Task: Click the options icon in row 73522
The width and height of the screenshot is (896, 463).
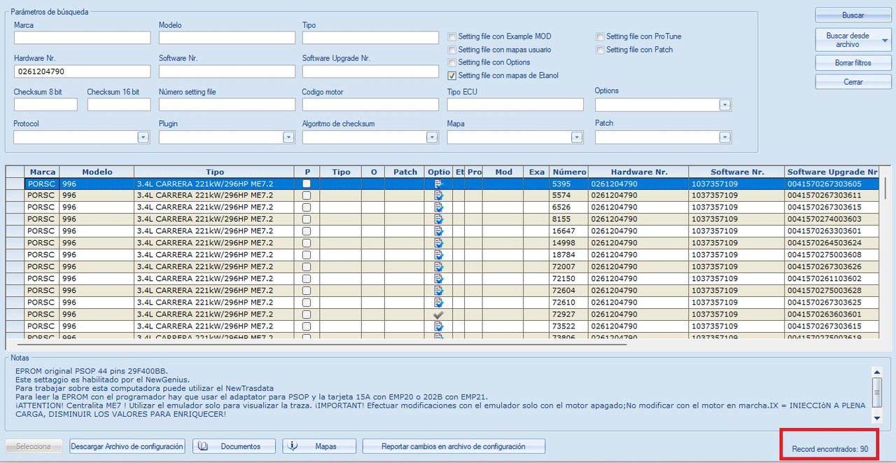Action: pos(439,326)
